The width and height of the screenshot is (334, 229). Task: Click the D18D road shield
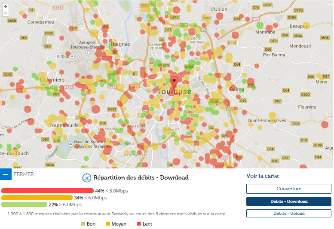[x=318, y=145]
